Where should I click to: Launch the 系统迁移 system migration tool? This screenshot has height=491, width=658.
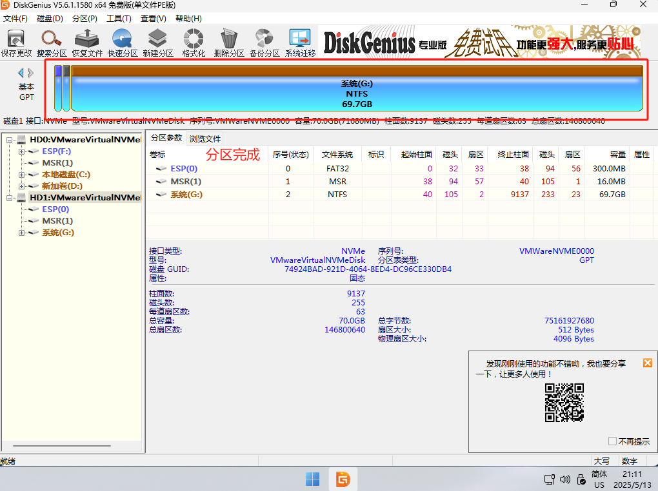(300, 43)
